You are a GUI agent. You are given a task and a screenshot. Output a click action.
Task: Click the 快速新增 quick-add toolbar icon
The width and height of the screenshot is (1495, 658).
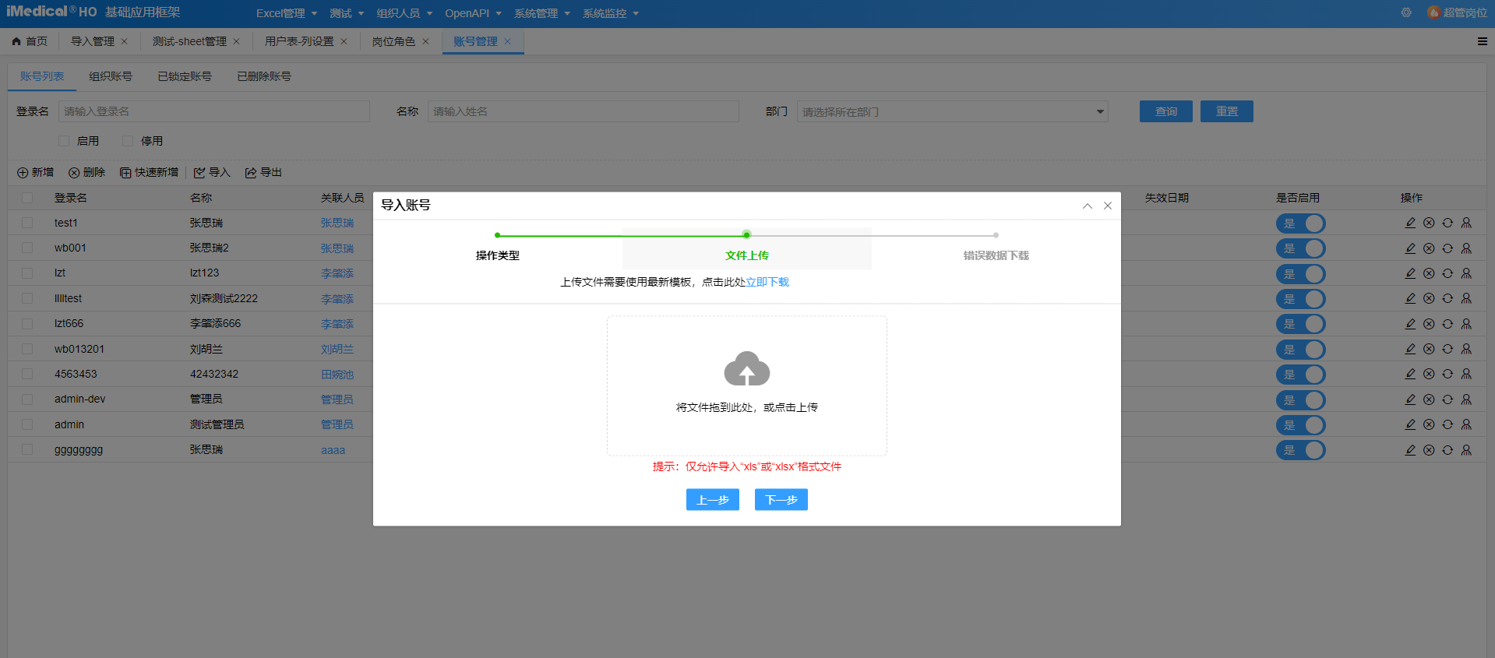point(125,173)
